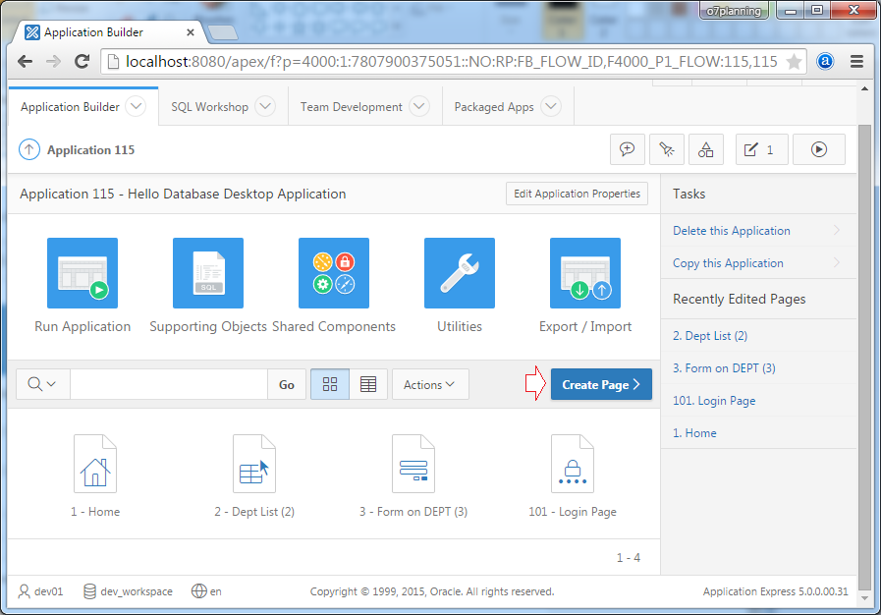Click the browser reload icon
This screenshot has width=881, height=615.
tap(83, 61)
